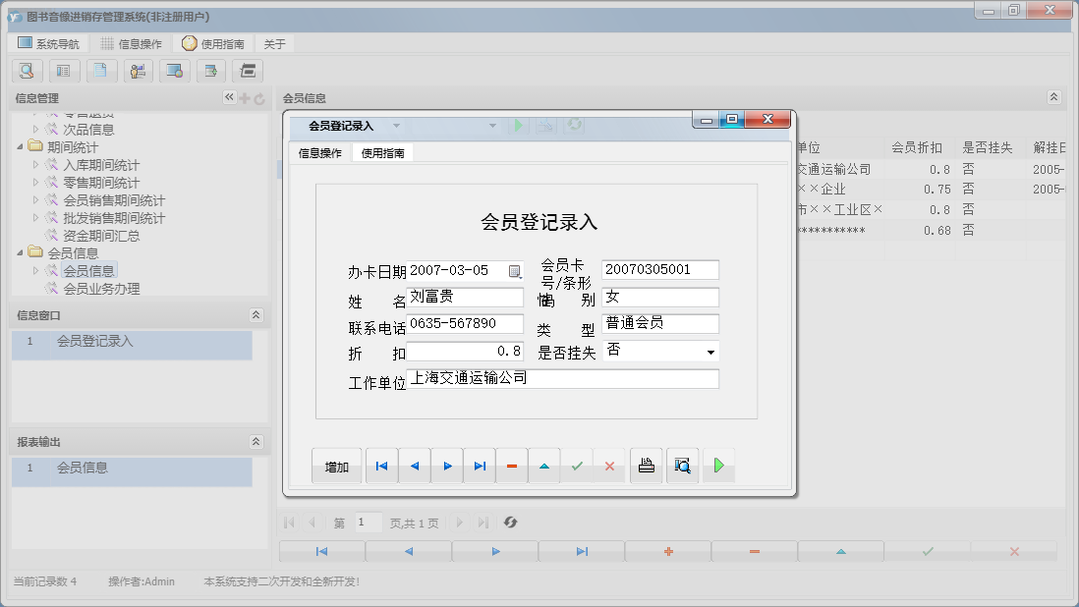Confirm the record with the green checkmark
Image resolution: width=1079 pixels, height=607 pixels.
578,465
